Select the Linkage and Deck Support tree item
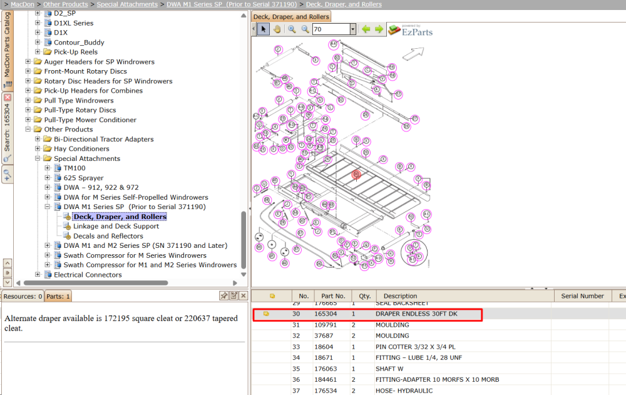Image resolution: width=626 pixels, height=395 pixels. [116, 226]
